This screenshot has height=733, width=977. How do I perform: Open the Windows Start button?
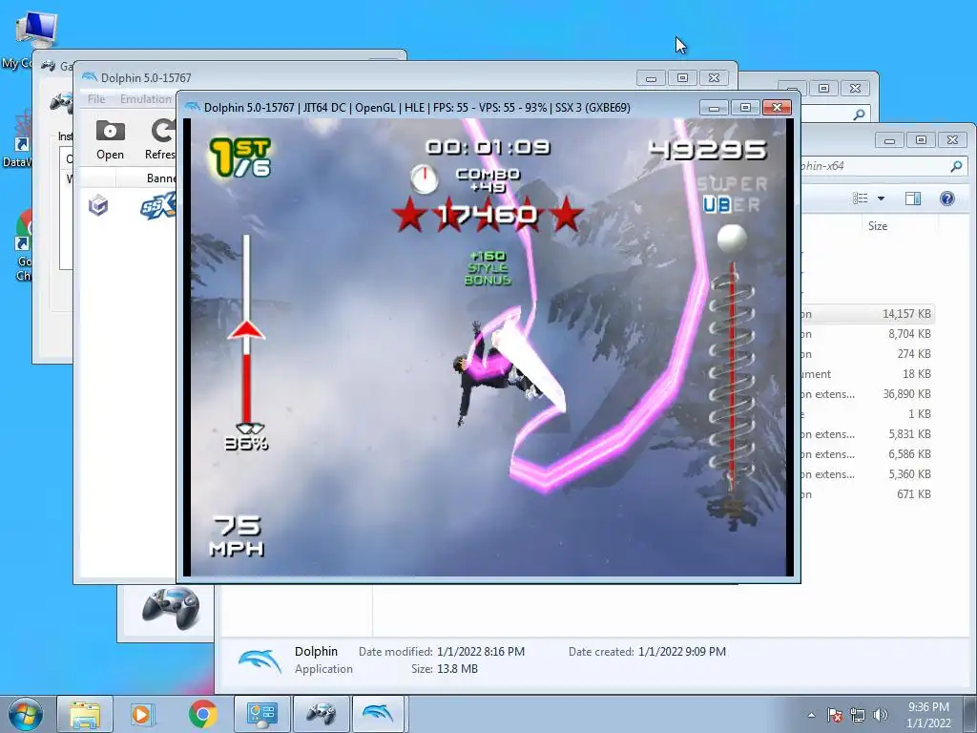[x=26, y=714]
